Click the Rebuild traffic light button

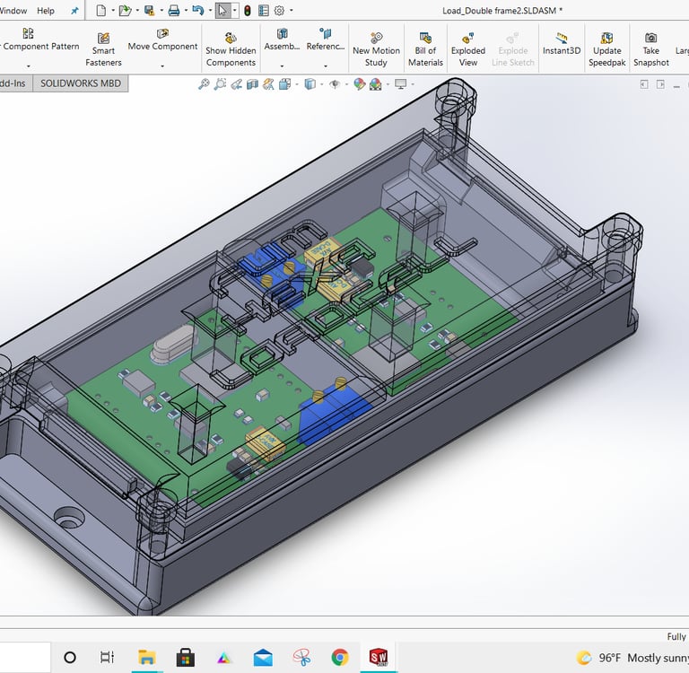248,11
